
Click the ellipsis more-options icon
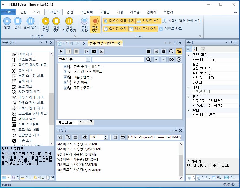(x=179, y=59)
